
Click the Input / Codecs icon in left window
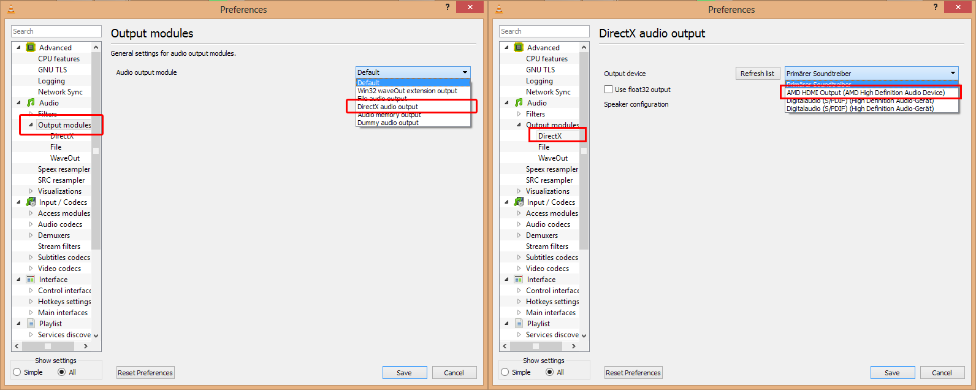pyautogui.click(x=31, y=202)
